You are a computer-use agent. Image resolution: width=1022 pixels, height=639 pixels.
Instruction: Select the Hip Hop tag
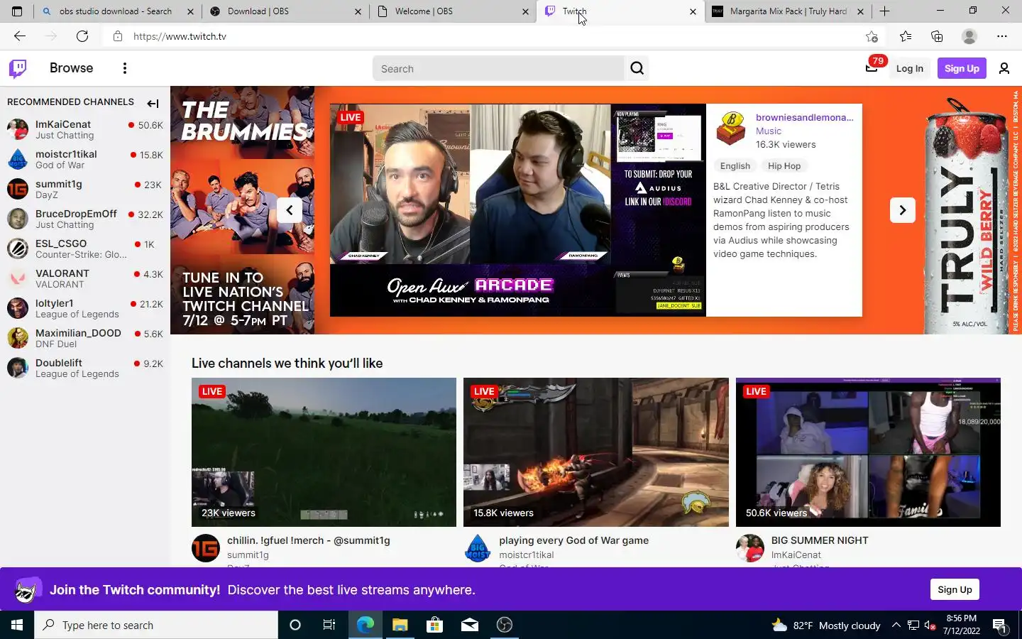tap(784, 166)
